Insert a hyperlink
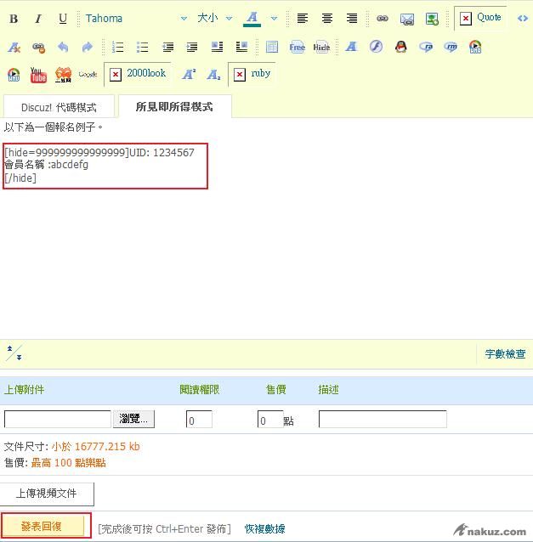The width and height of the screenshot is (533, 542). point(383,19)
